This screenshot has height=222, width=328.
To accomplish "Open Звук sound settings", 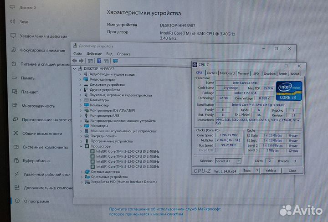I will pyautogui.click(x=24, y=22).
